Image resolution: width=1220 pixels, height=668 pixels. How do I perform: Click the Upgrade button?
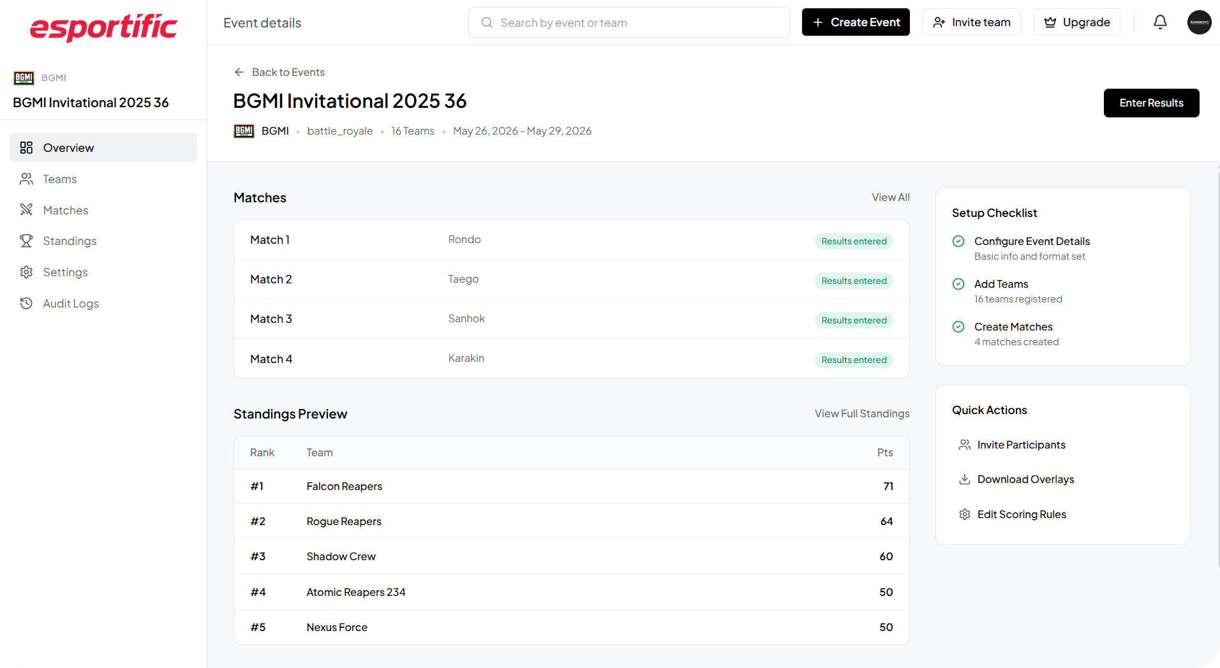coord(1076,22)
